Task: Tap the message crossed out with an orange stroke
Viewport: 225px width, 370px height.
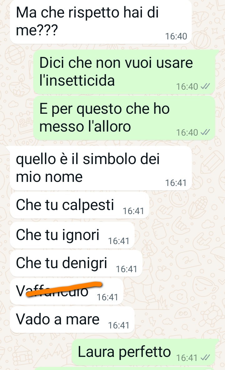Action: tap(67, 291)
